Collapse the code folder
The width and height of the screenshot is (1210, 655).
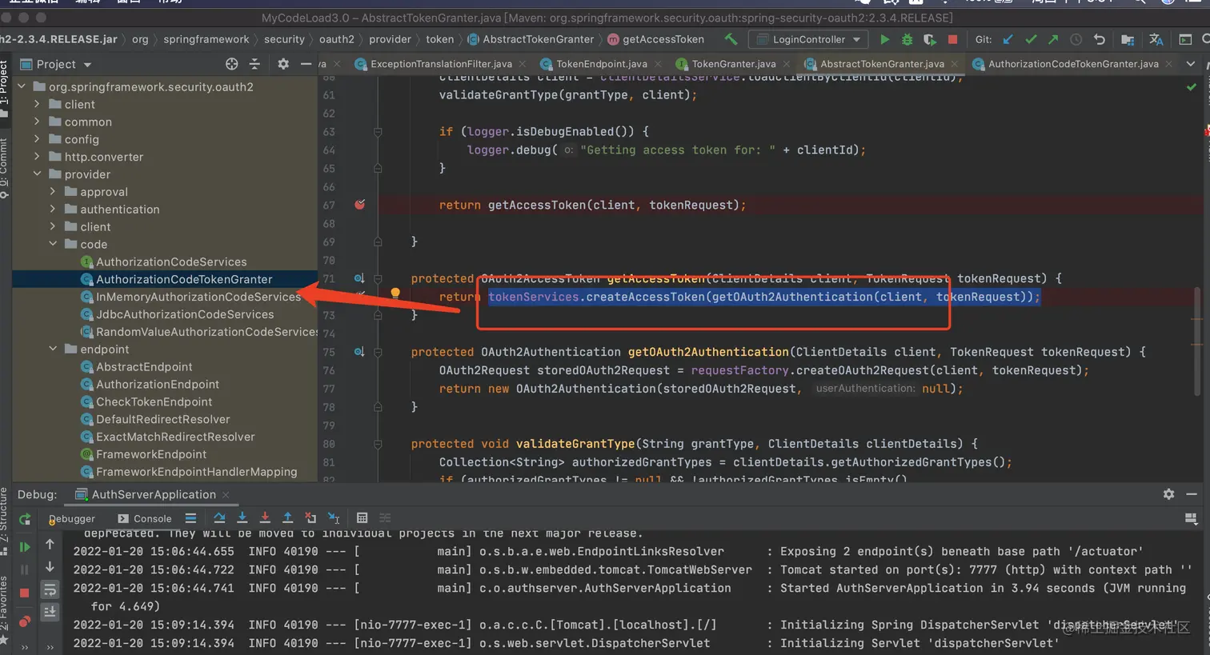53,244
